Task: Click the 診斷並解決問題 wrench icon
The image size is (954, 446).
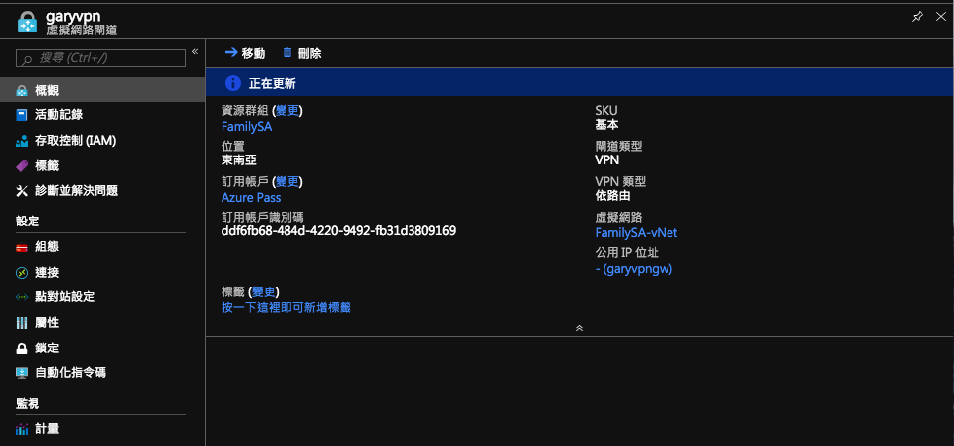Action: (x=22, y=191)
